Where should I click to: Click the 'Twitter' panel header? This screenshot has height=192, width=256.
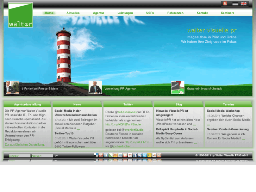coord(128,104)
